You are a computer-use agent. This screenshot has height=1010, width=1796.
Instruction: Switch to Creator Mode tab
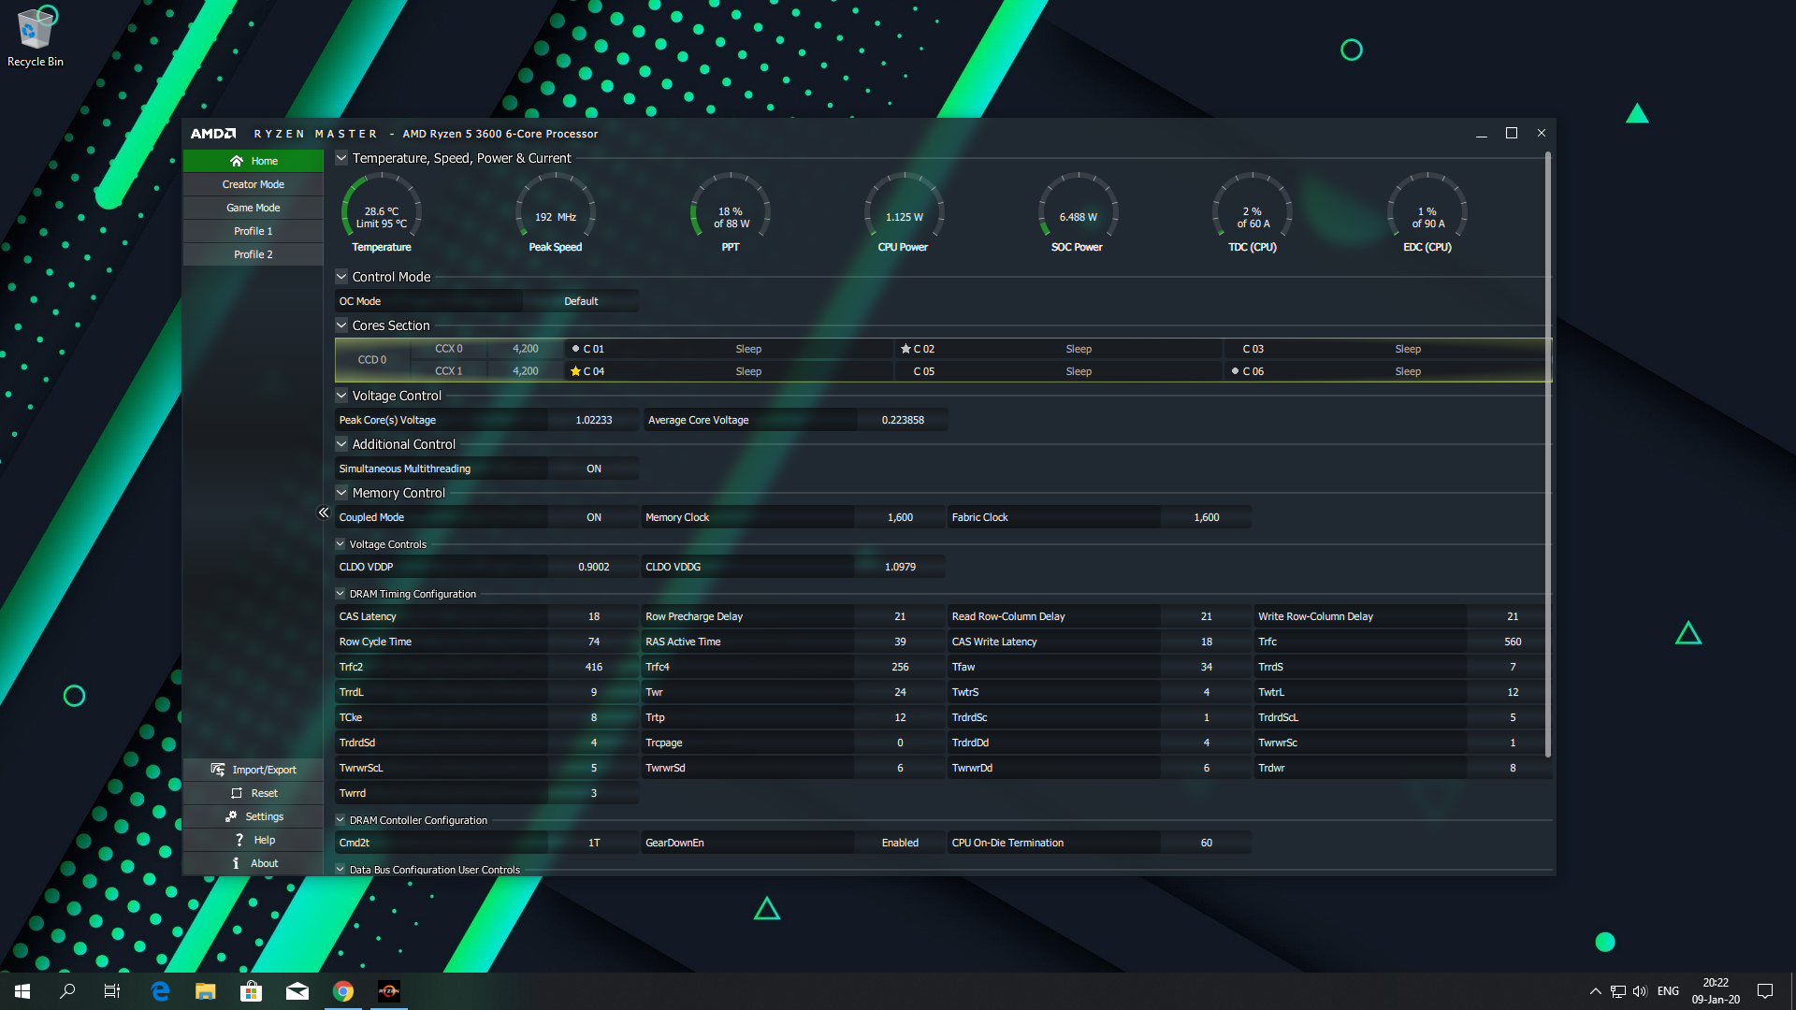point(253,184)
